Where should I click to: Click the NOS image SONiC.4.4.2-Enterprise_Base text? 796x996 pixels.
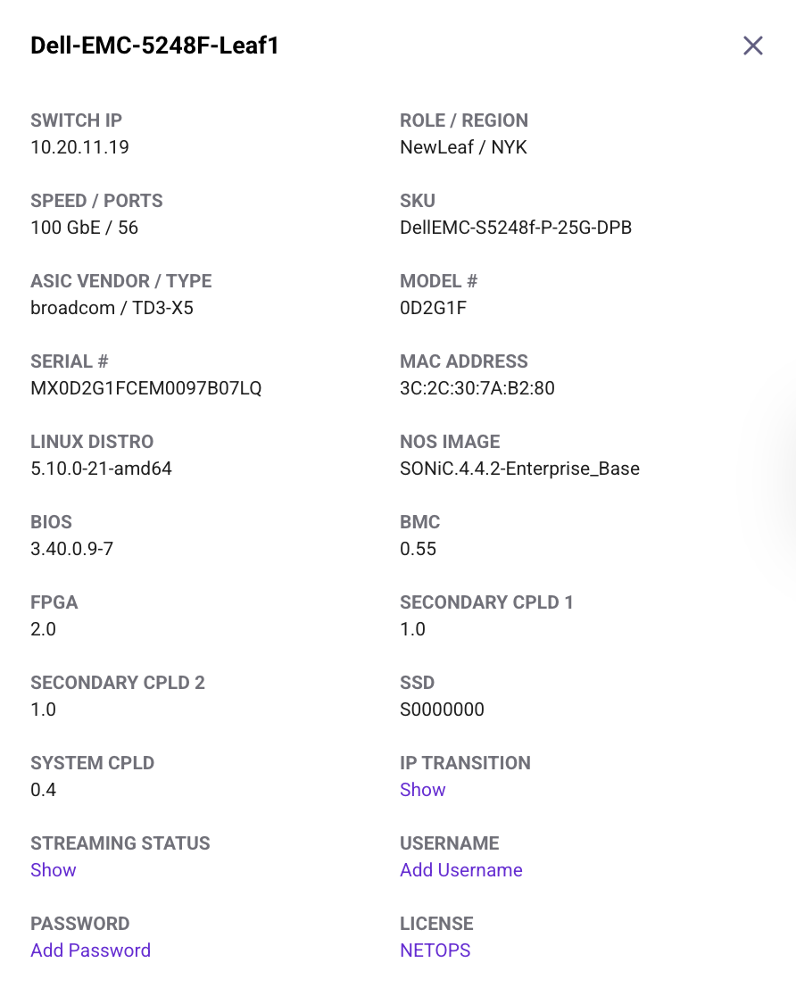pyautogui.click(x=519, y=469)
